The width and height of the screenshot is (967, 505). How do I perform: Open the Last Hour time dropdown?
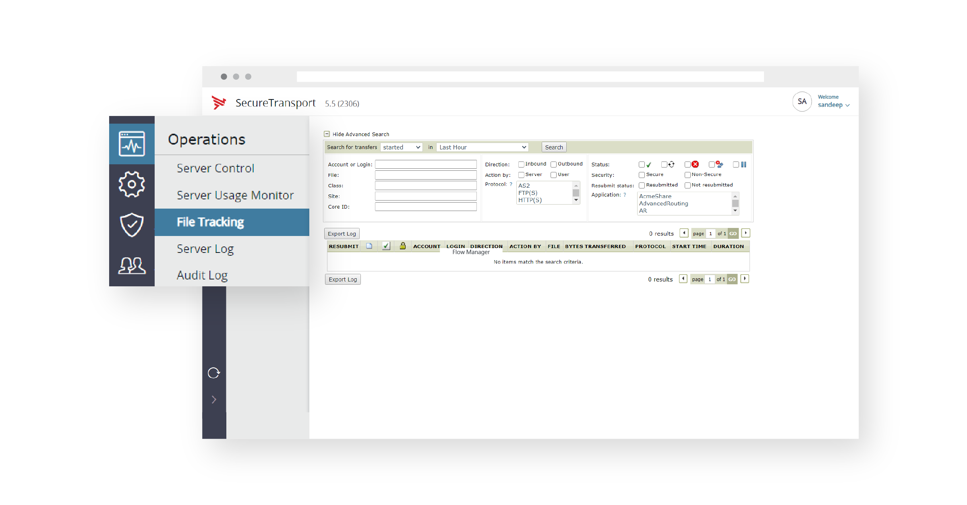(x=482, y=147)
